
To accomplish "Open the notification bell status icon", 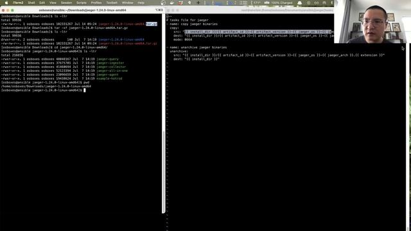I will tap(300, 3).
